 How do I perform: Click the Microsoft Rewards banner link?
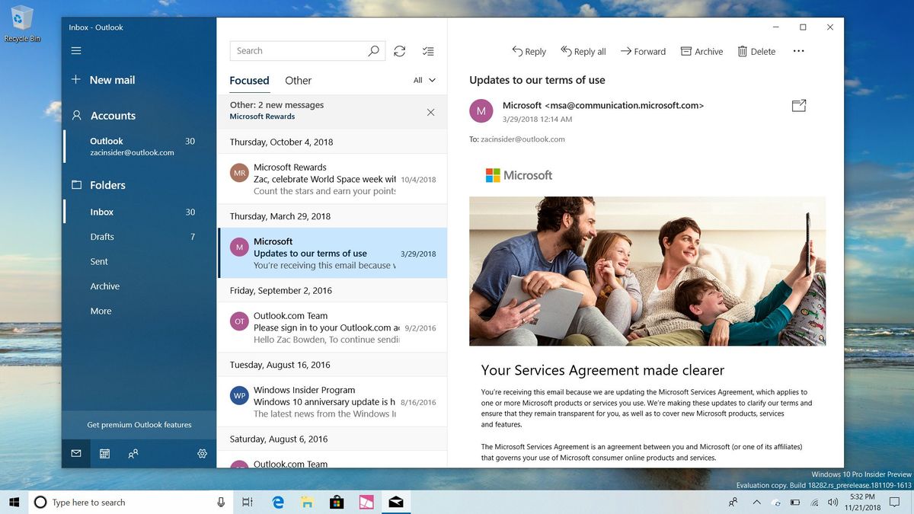pos(262,117)
